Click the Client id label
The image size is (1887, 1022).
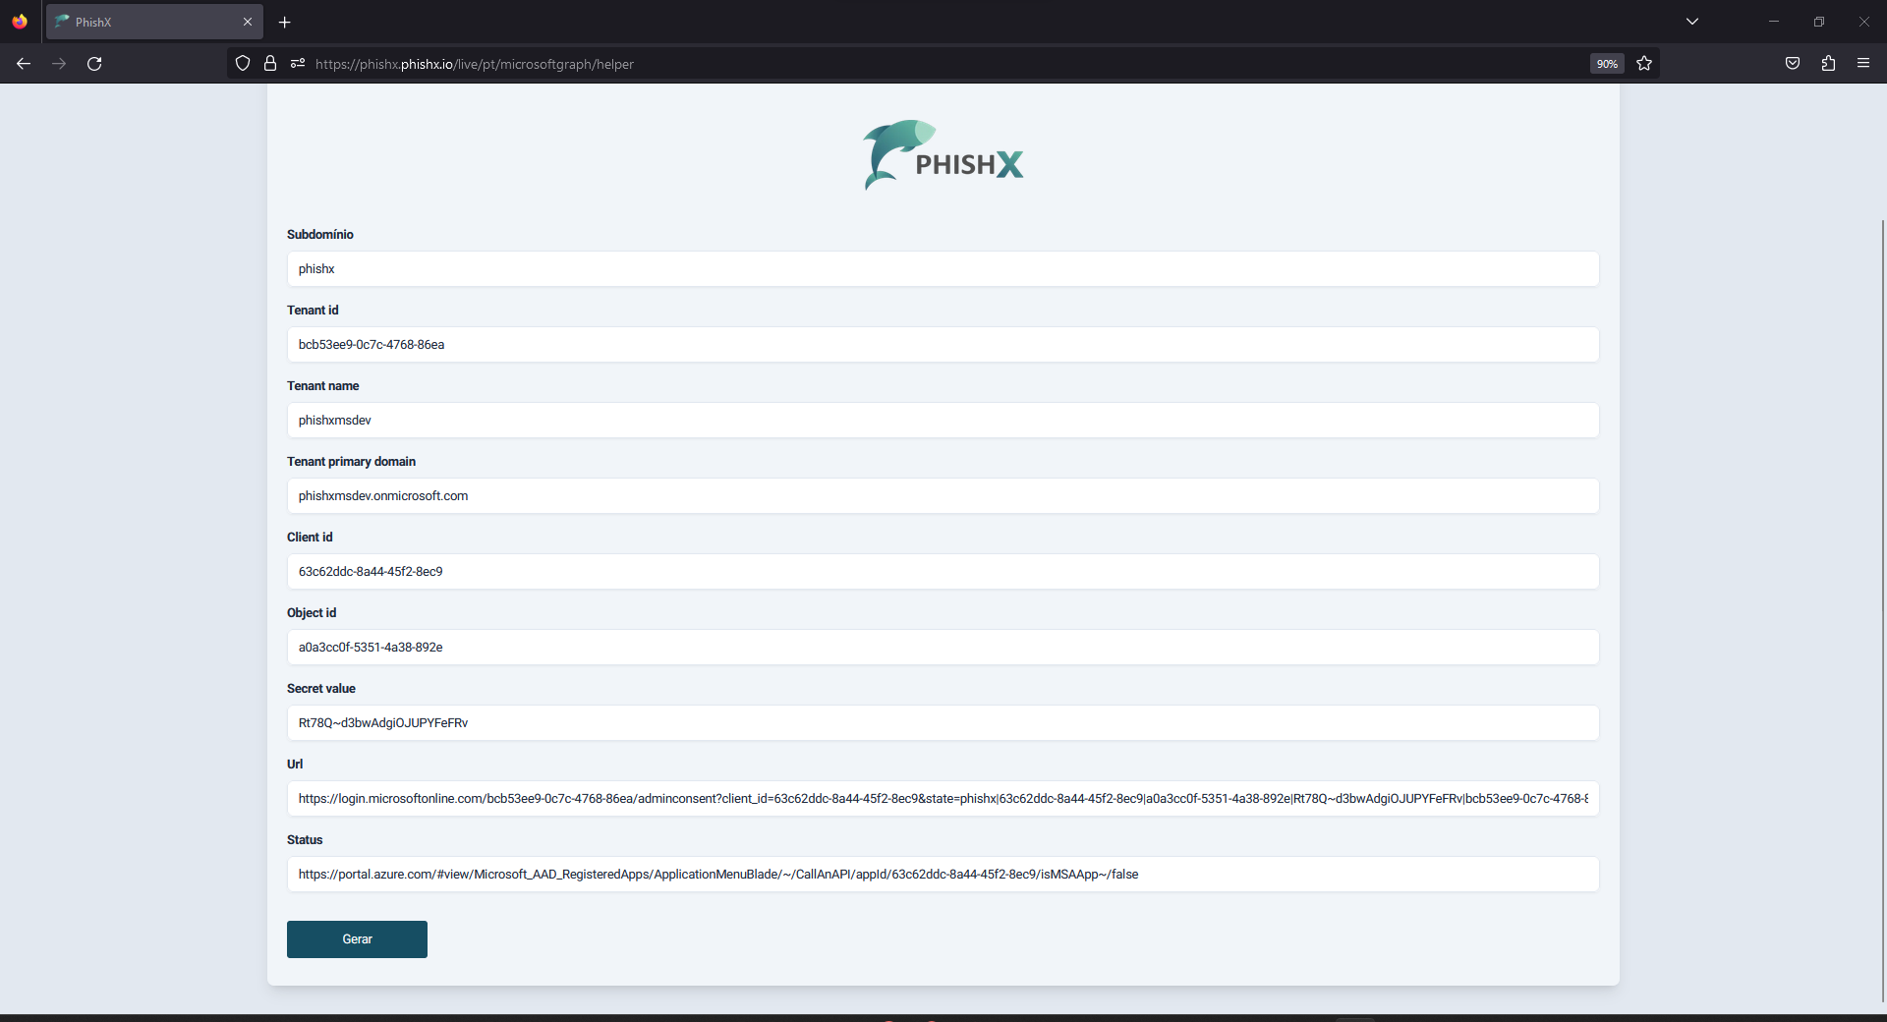point(310,538)
